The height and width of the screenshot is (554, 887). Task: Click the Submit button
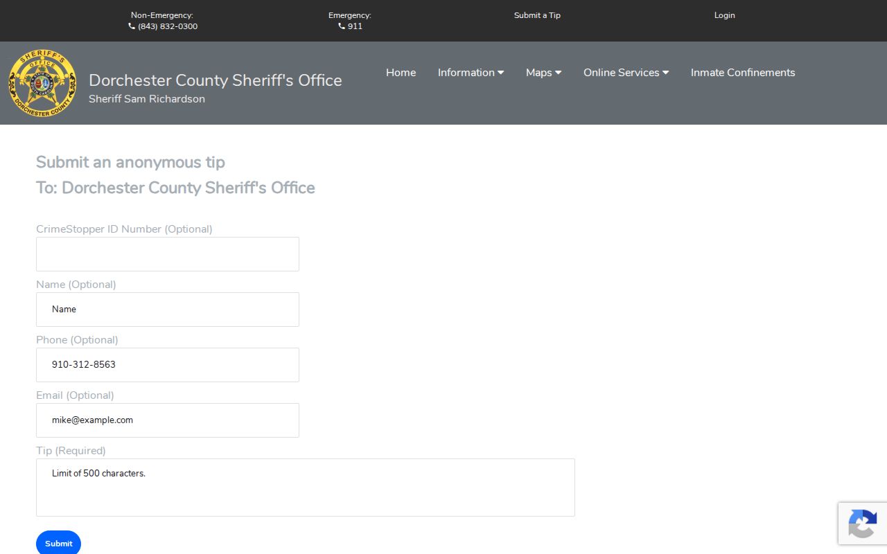(59, 543)
